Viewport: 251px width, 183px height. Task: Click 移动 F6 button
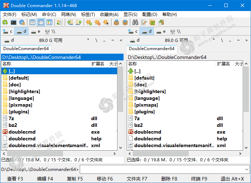[105, 179]
